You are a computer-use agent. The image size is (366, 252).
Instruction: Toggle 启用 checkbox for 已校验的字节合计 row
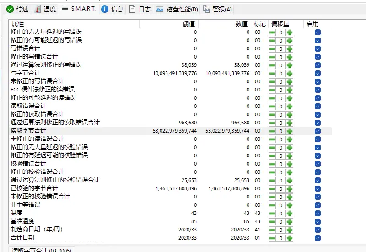pyautogui.click(x=318, y=188)
